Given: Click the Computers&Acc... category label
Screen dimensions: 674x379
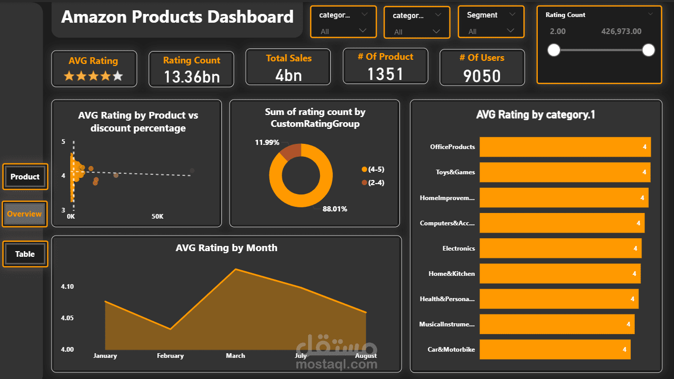Looking at the screenshot, I should point(447,223).
